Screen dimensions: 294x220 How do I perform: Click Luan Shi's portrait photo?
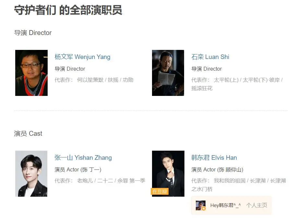click(168, 73)
